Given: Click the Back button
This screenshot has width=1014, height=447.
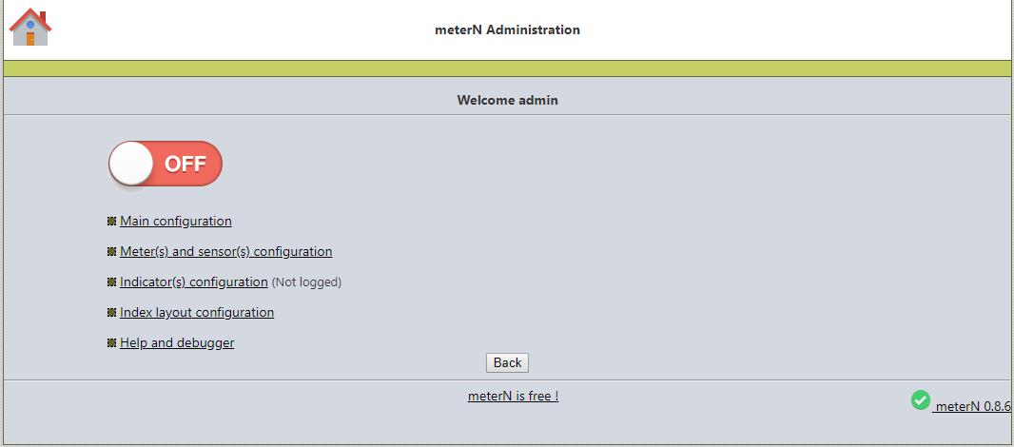Looking at the screenshot, I should click(x=508, y=363).
